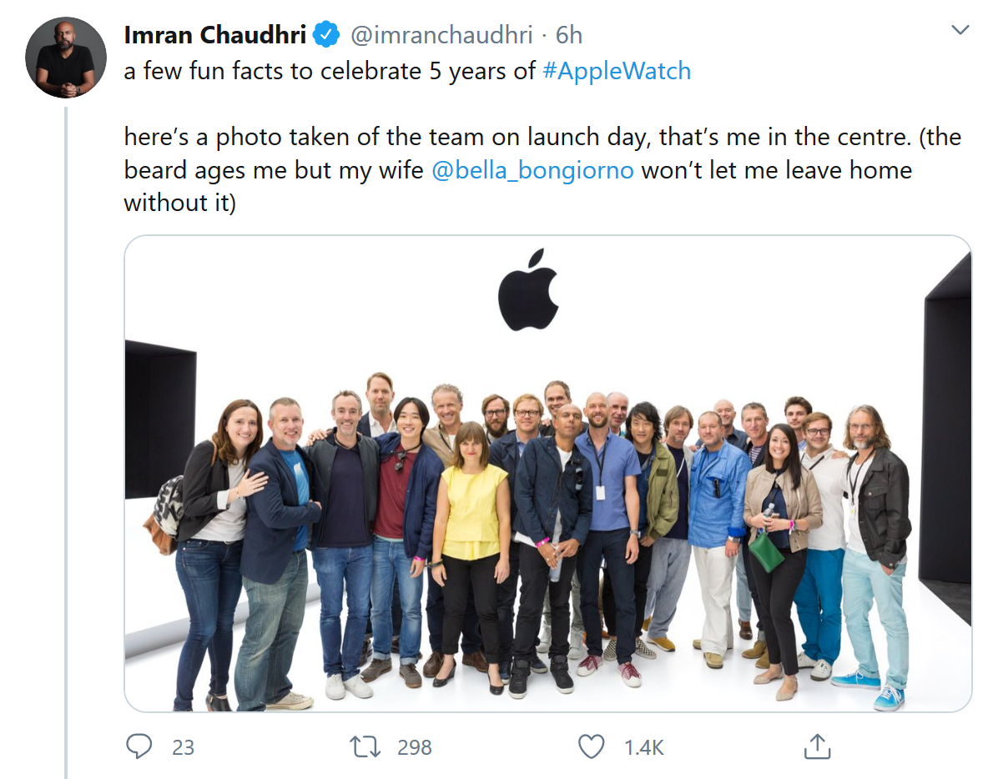Click the 23 replies count
Viewport: 998px width, 779px height.
point(183,747)
